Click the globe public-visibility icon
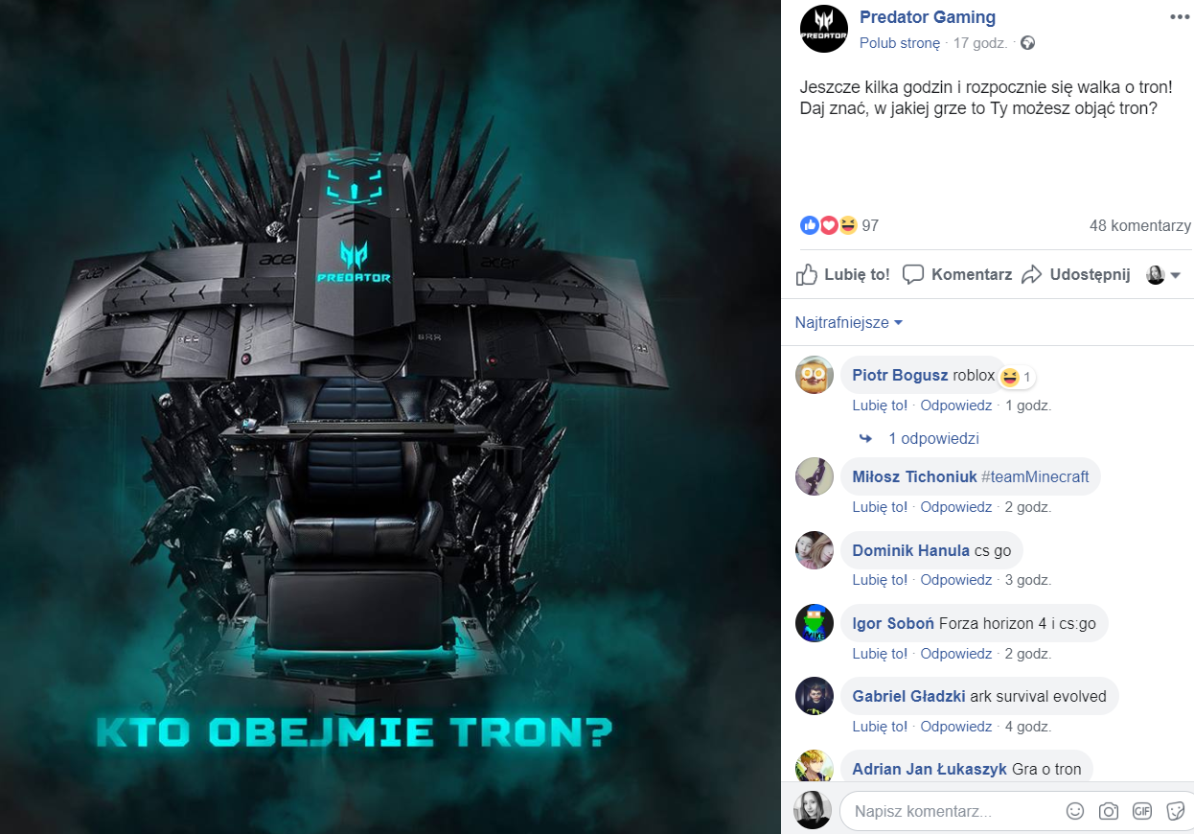The width and height of the screenshot is (1194, 834). point(1027,43)
